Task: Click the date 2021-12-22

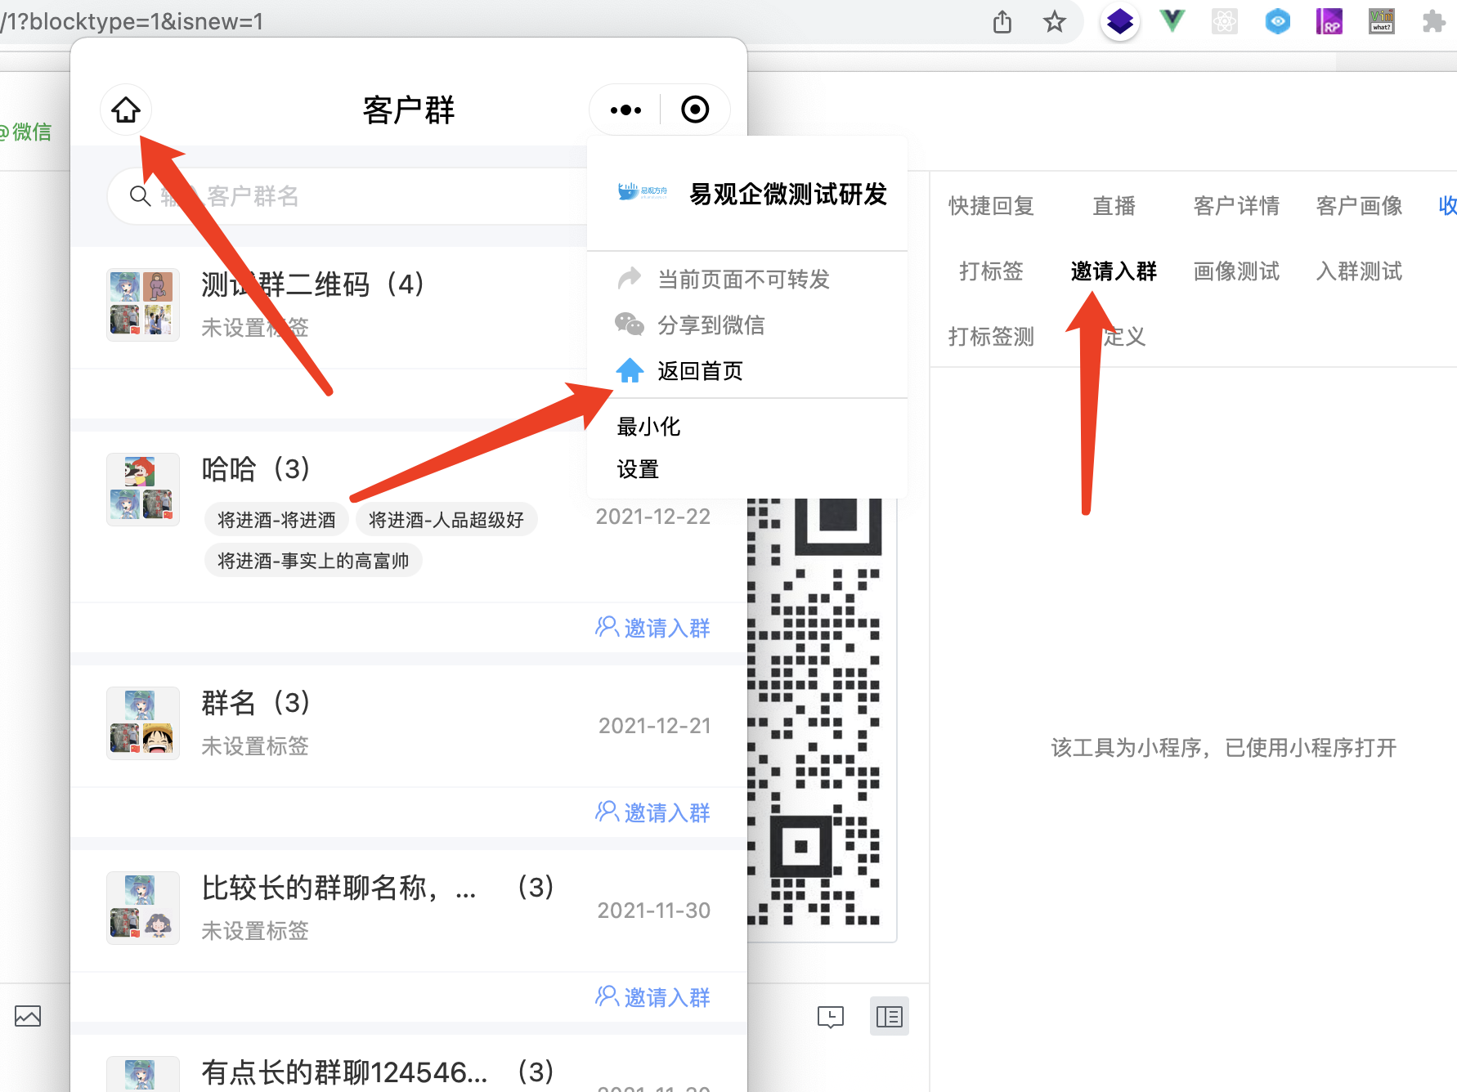Action: tap(653, 517)
